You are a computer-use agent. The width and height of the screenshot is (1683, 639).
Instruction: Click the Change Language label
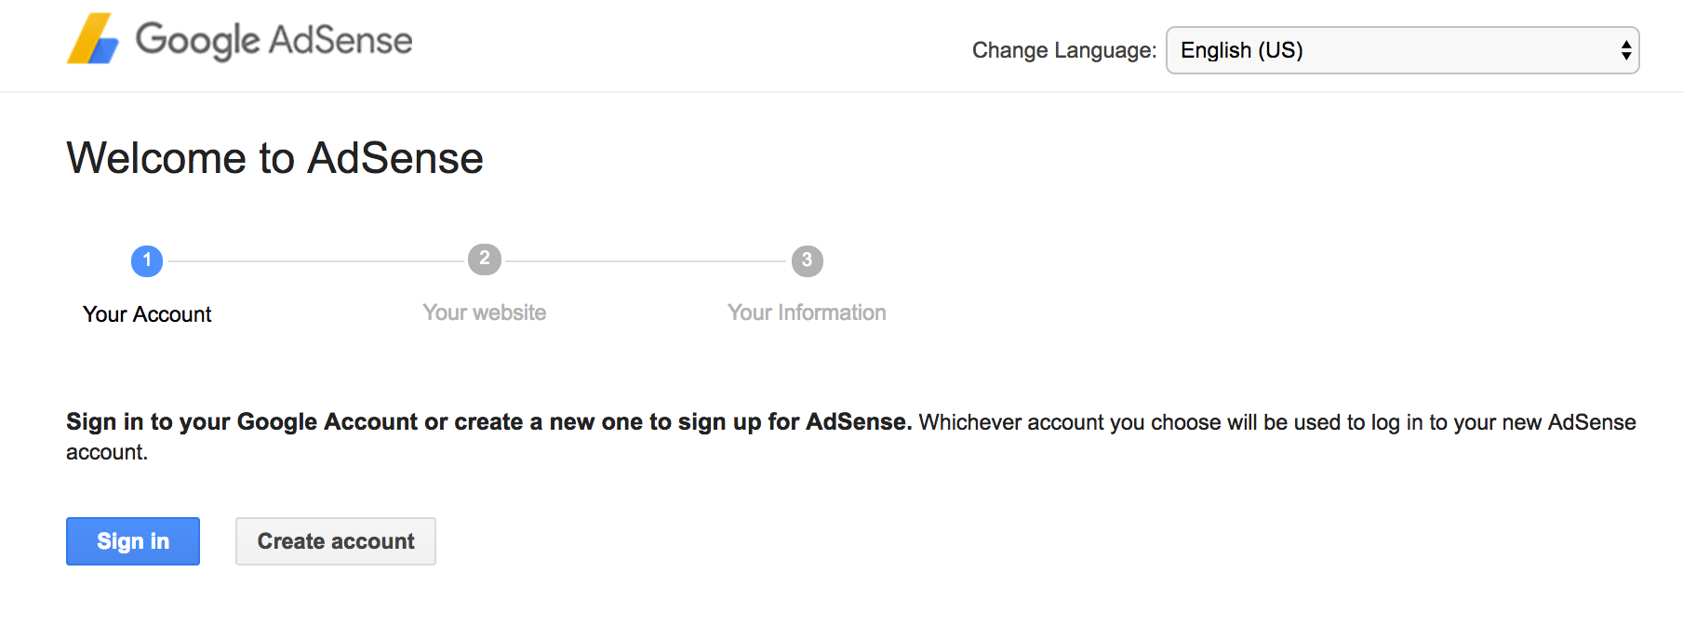(1064, 50)
